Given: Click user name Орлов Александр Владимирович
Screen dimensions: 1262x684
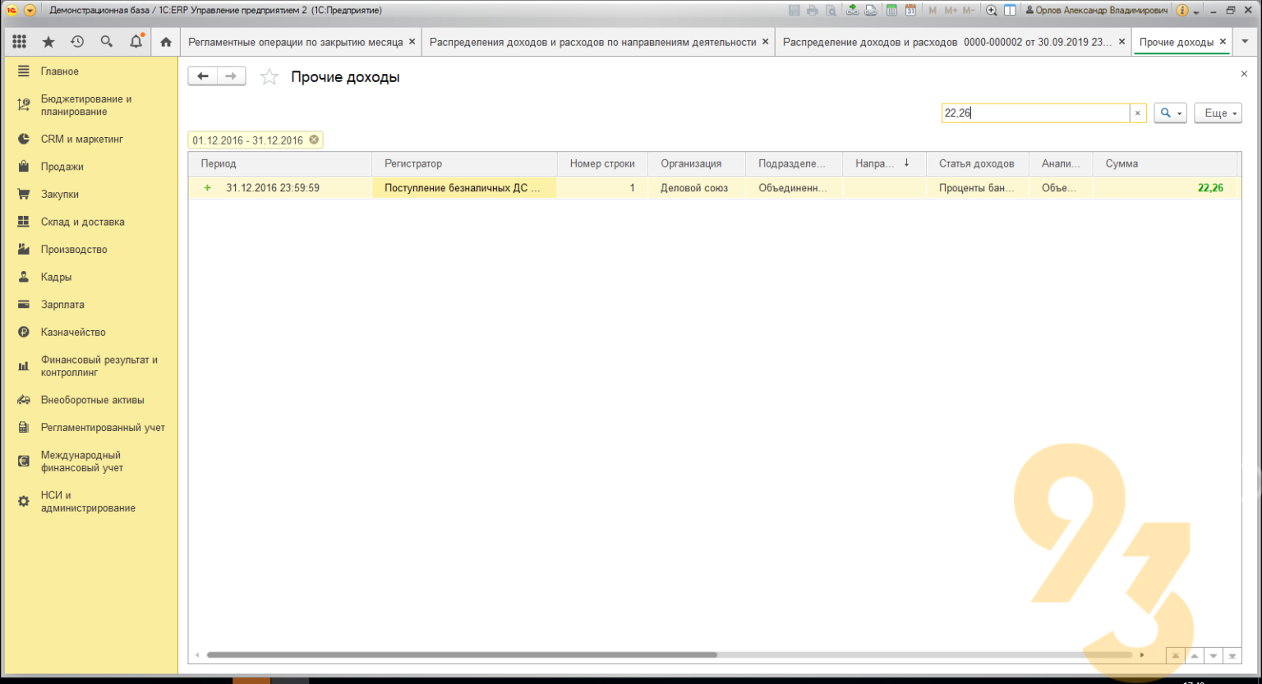Looking at the screenshot, I should (1096, 11).
